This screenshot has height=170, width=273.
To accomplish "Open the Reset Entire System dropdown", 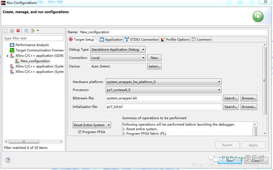I will (92, 125).
